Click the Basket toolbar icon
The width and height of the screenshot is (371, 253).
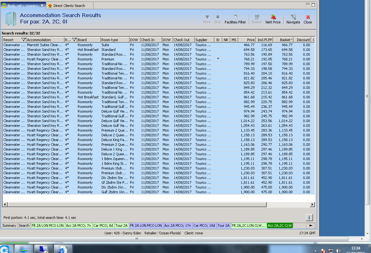[x=257, y=19]
